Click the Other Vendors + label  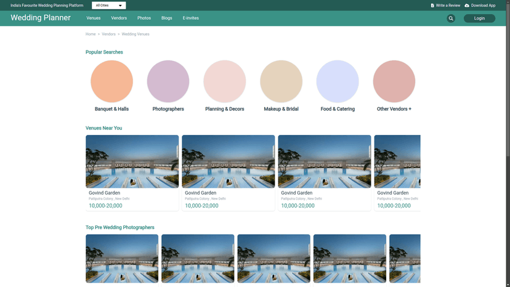(394, 109)
